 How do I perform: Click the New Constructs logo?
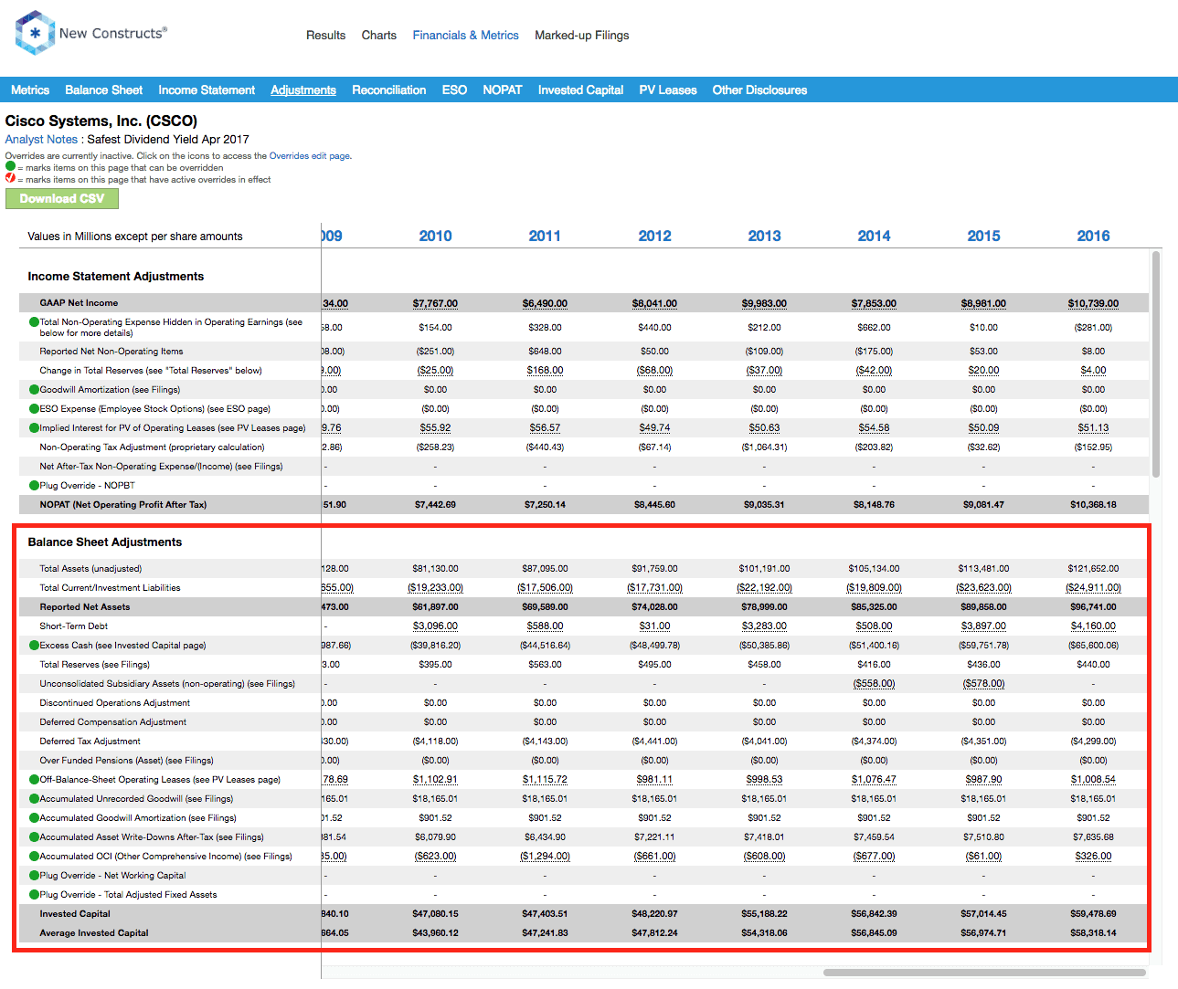[90, 33]
